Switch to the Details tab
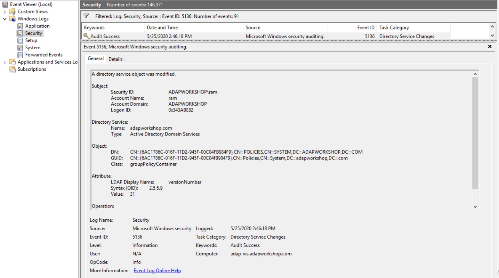The height and width of the screenshot is (278, 499). pos(116,59)
